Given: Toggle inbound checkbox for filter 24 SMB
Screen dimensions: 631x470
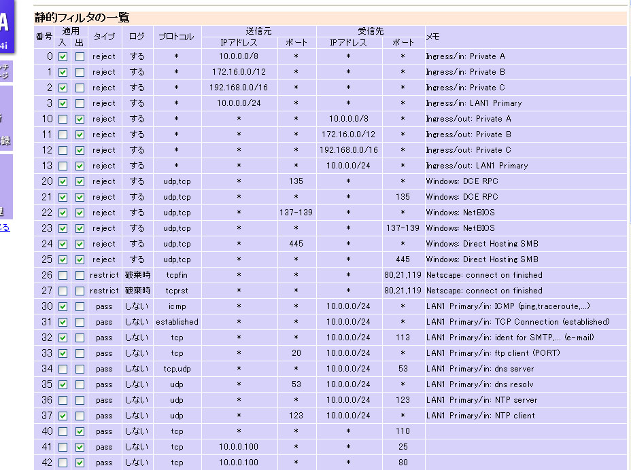Looking at the screenshot, I should click(63, 244).
